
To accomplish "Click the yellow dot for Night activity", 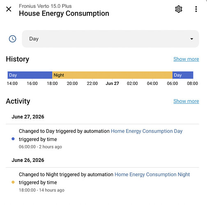I will pos(13,182).
